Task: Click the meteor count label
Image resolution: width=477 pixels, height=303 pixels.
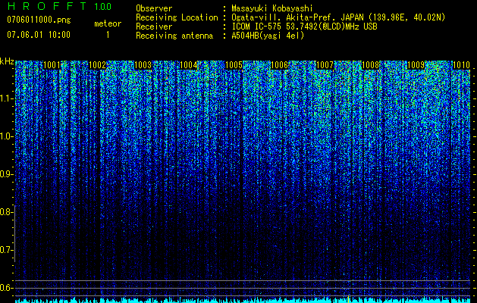Action: (108, 23)
